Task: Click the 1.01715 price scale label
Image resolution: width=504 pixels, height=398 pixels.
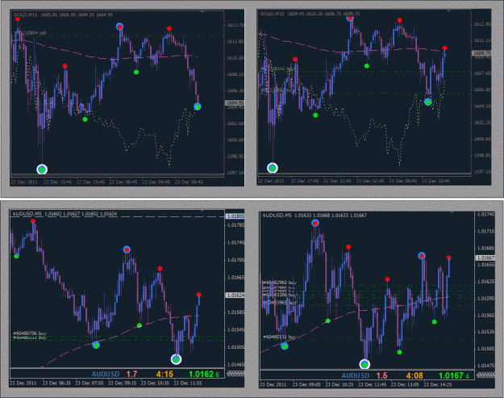Action: point(485,232)
